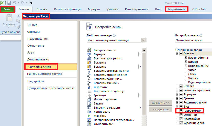The width and height of the screenshot is (212, 126).
Task: Select the Задать print area icon
Action: click(89, 103)
